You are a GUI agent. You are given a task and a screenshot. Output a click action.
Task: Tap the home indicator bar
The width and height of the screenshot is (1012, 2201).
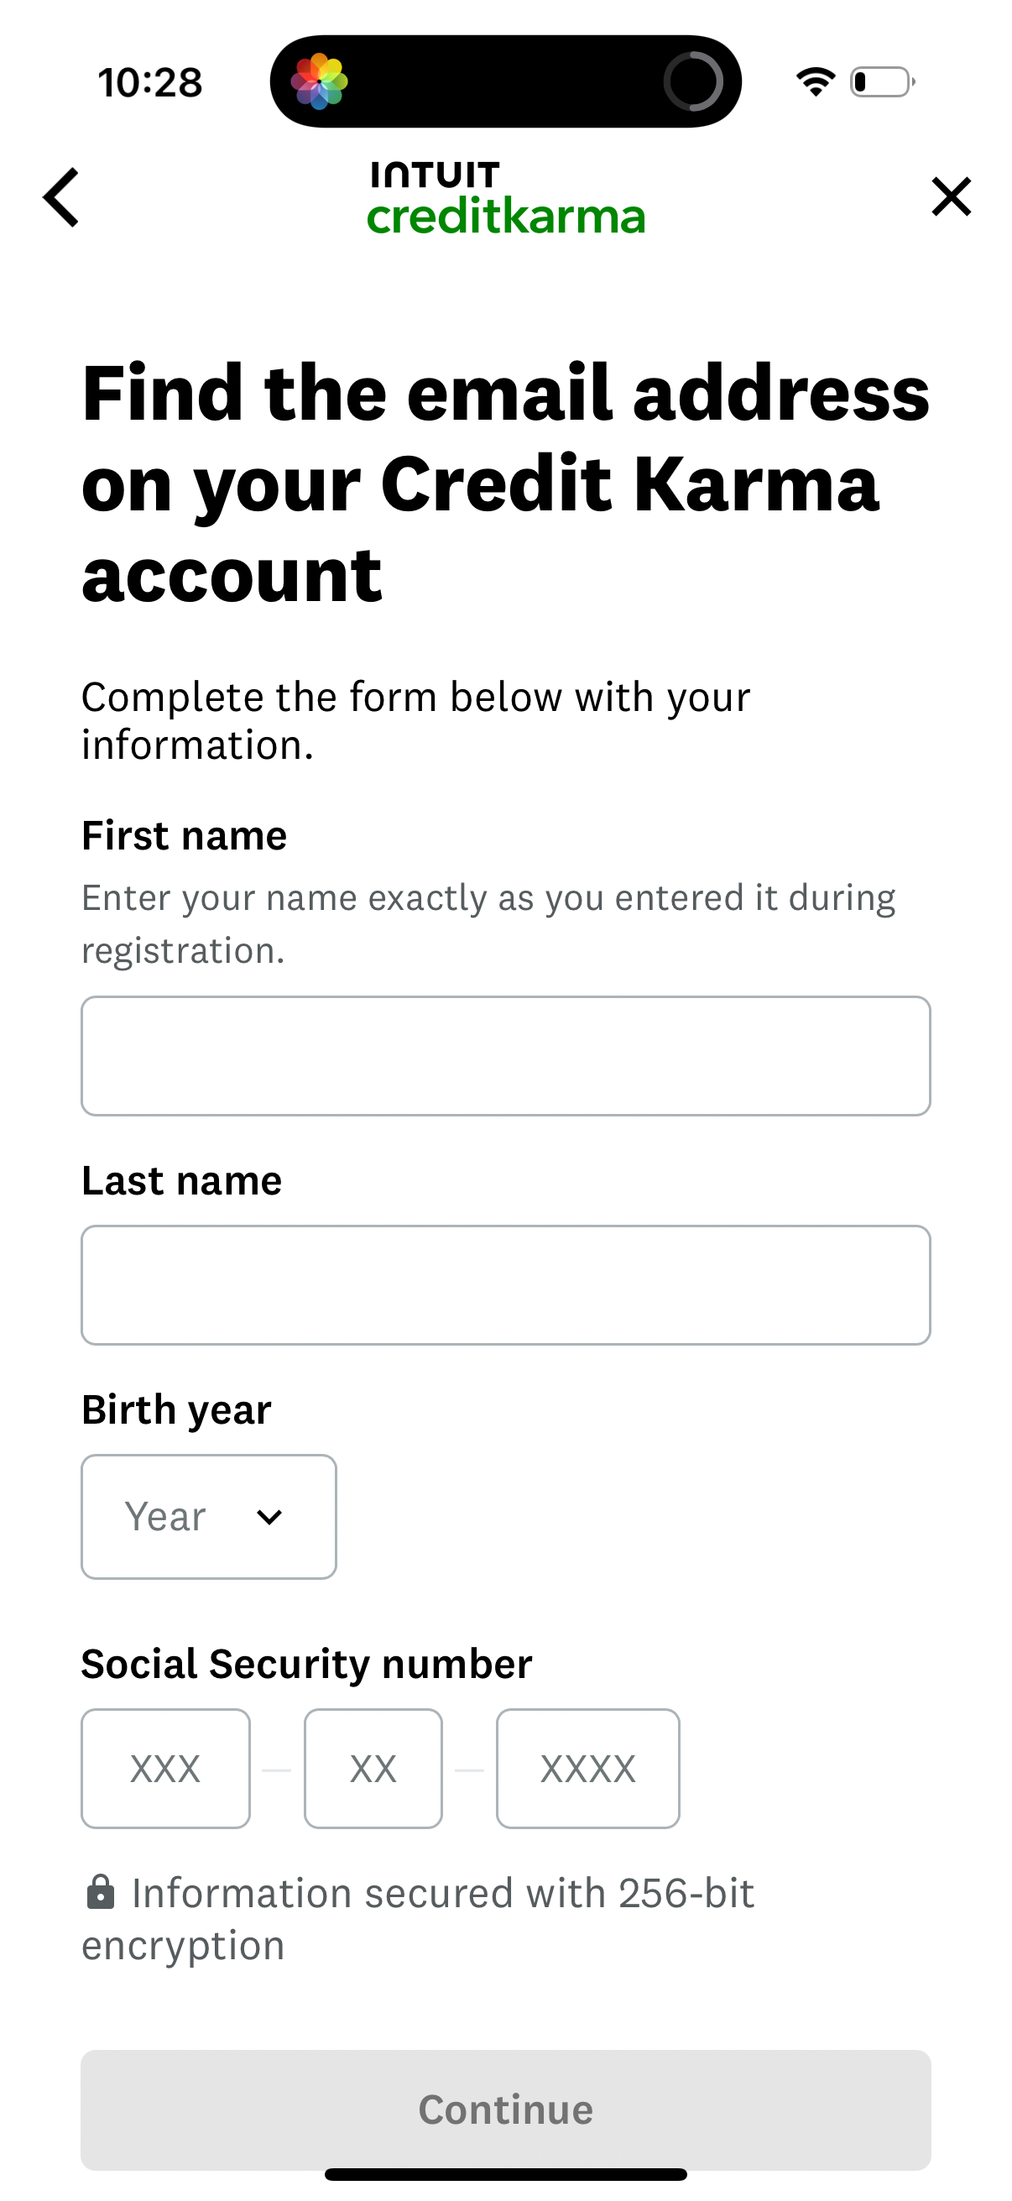(505, 2174)
